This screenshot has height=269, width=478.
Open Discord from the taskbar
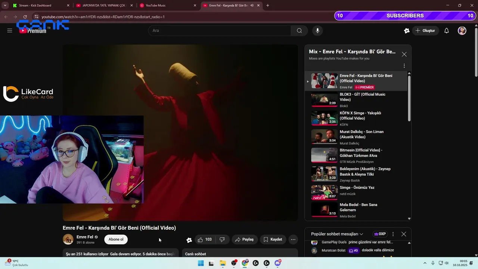point(277,263)
